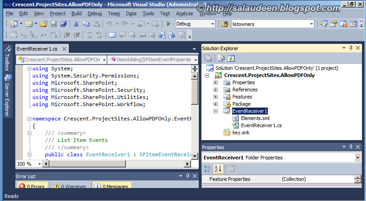Click the Navigate Forward icon

point(155,24)
